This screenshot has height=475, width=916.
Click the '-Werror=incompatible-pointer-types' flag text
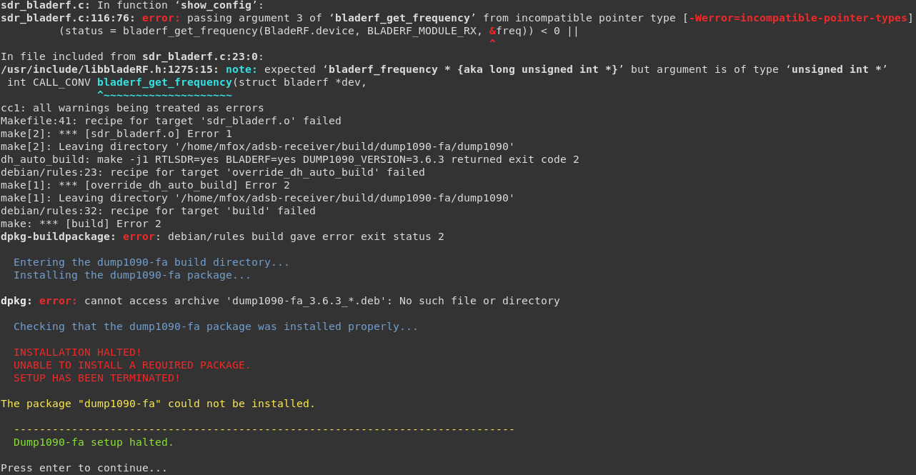click(x=798, y=18)
